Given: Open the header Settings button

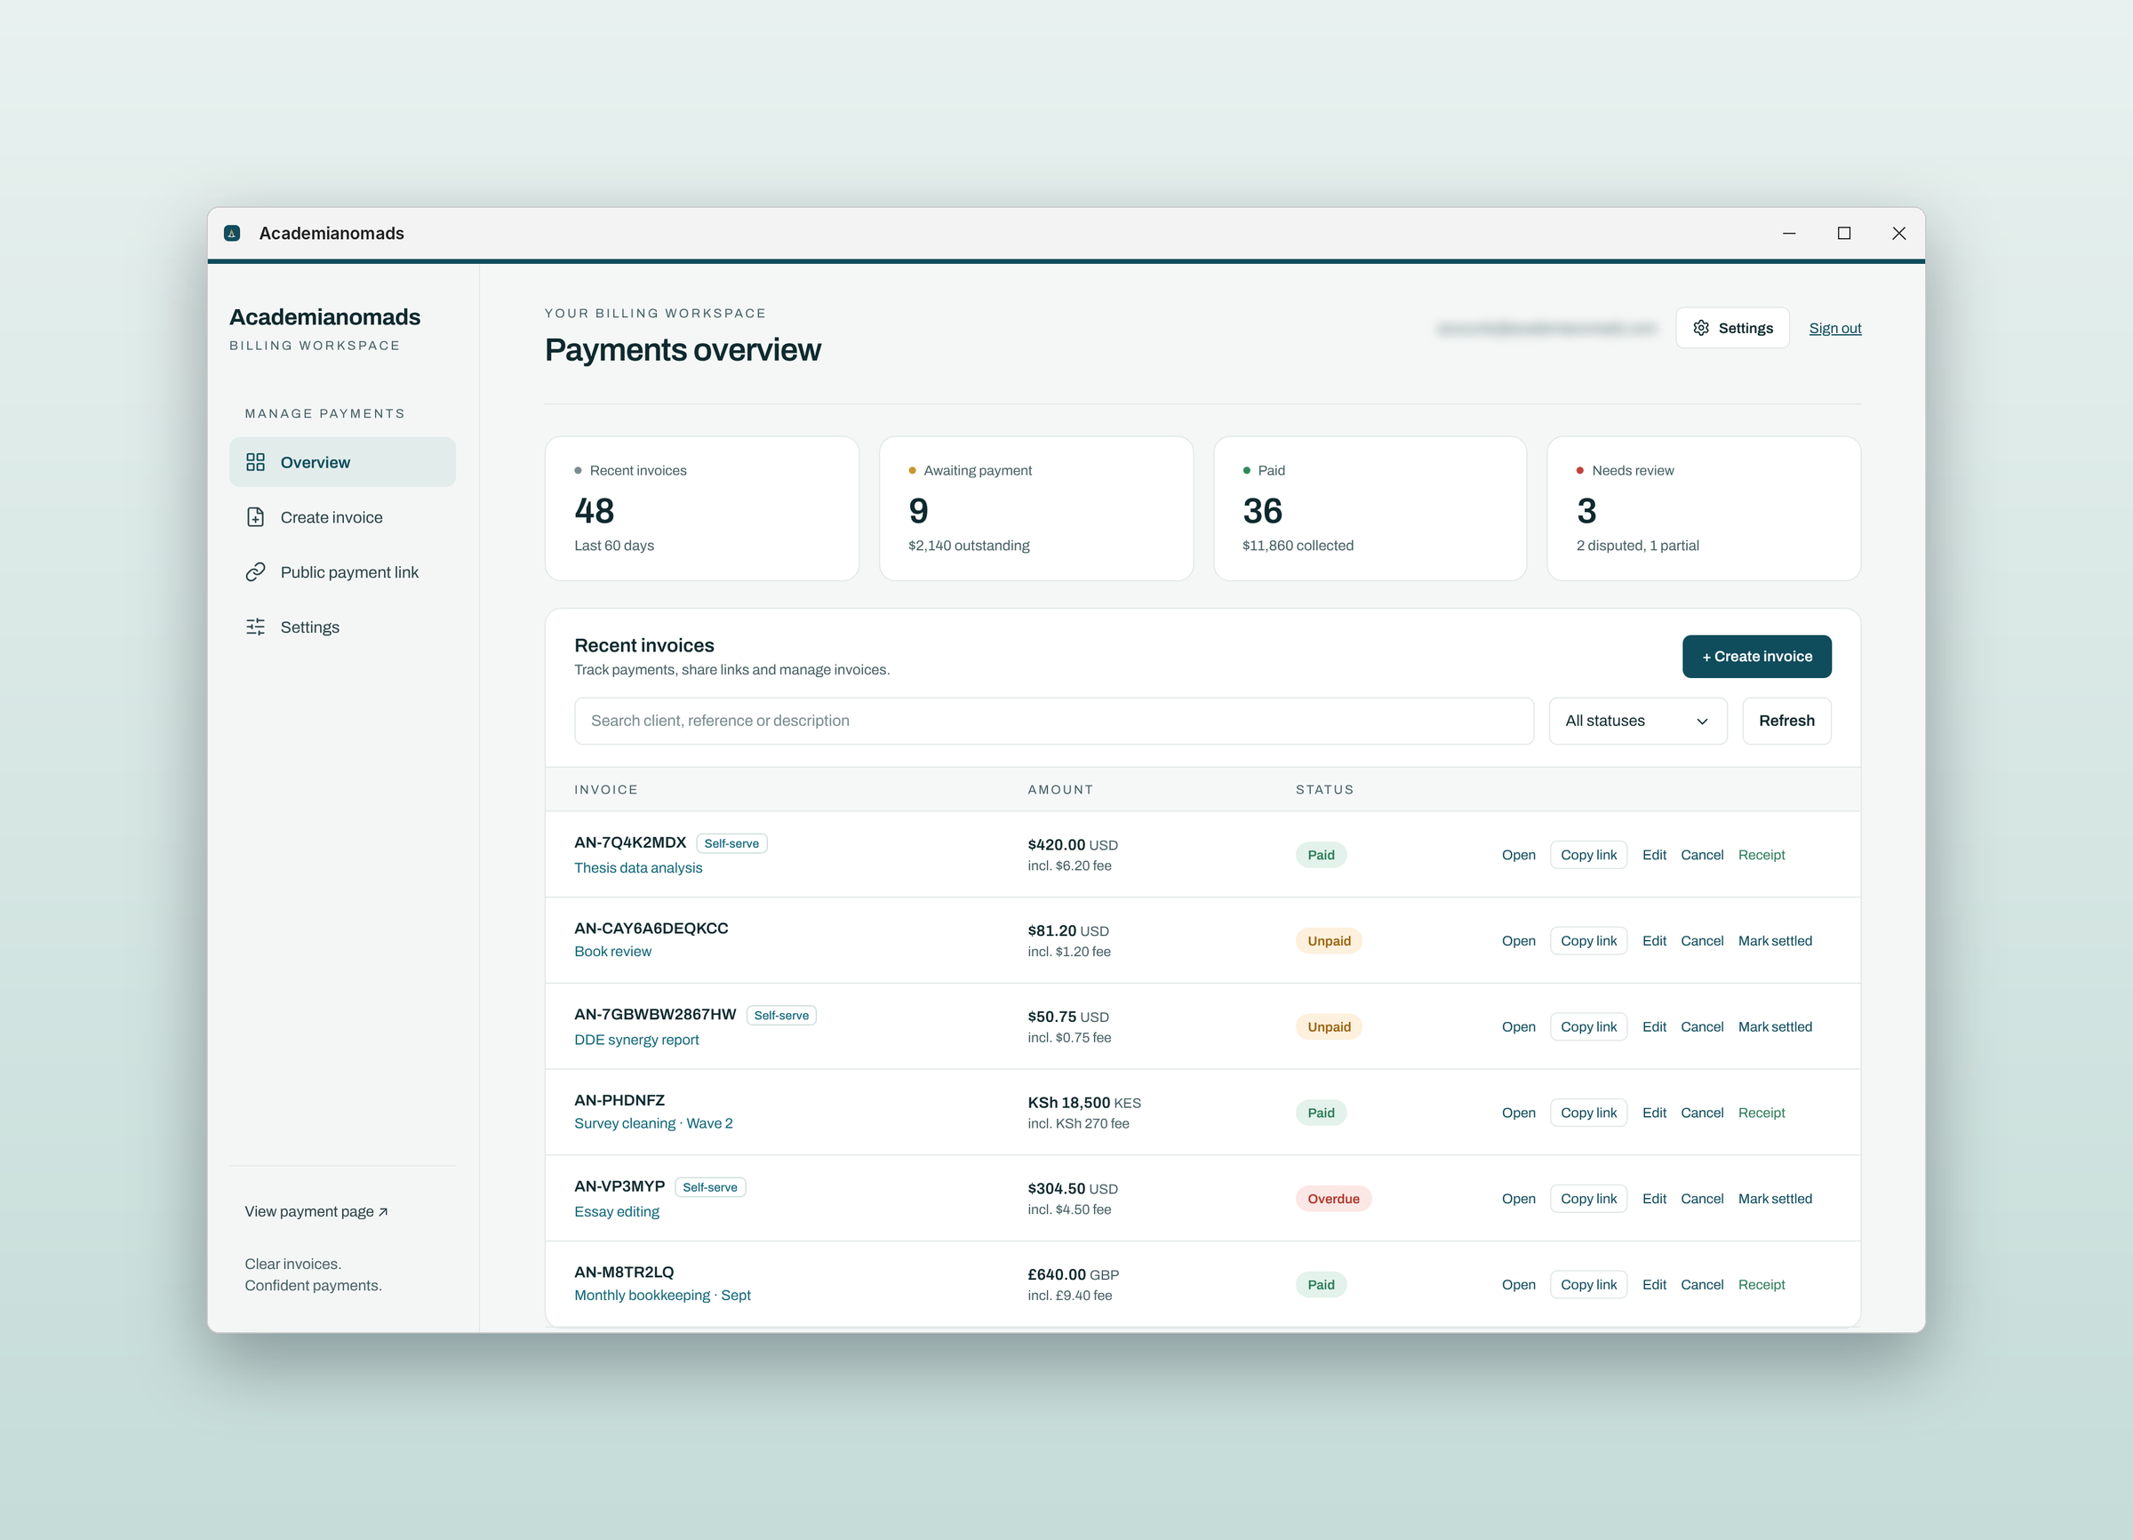Looking at the screenshot, I should (1732, 328).
